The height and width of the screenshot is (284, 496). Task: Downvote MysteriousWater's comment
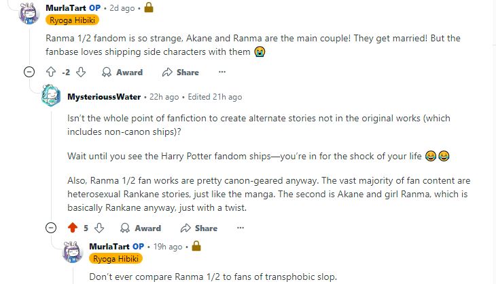pyautogui.click(x=99, y=228)
